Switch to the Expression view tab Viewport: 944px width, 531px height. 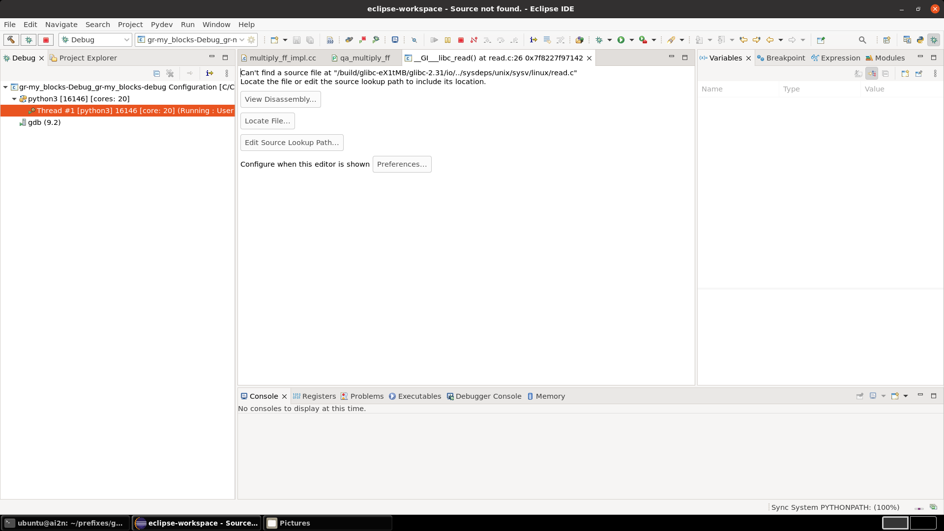(836, 58)
